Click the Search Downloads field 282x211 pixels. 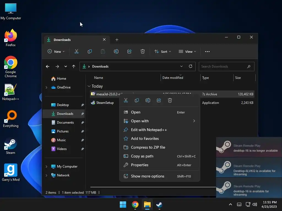pos(226,66)
